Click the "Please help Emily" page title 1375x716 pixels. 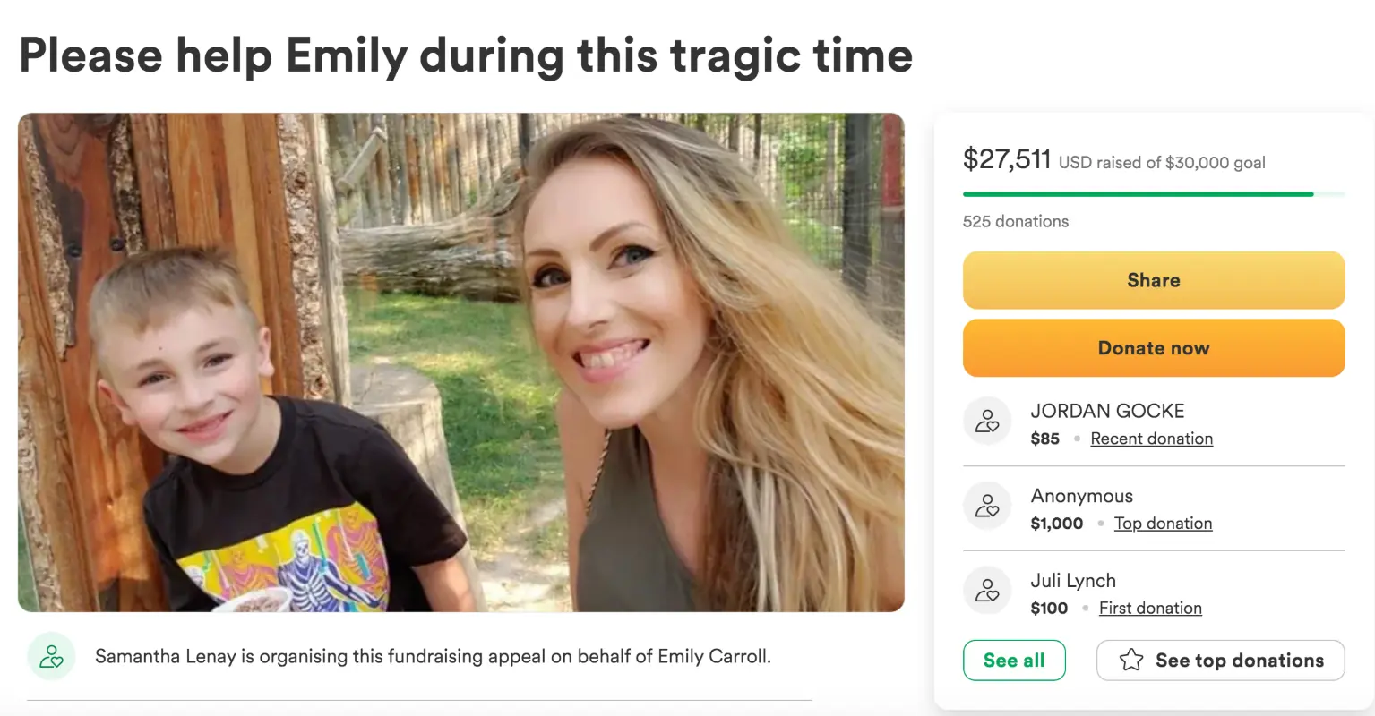(x=466, y=55)
